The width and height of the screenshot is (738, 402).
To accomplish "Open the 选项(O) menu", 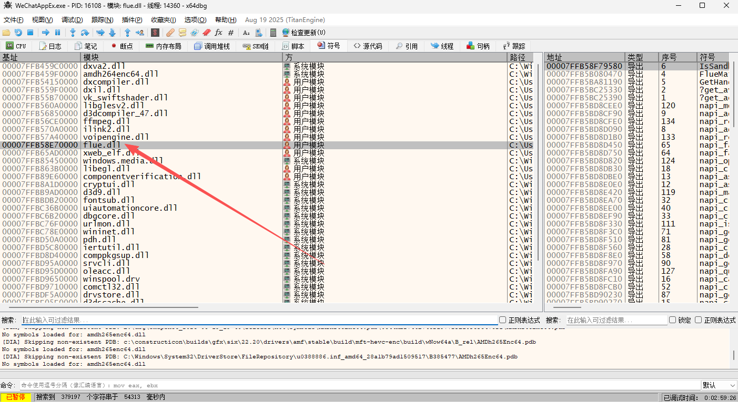I will pyautogui.click(x=195, y=20).
